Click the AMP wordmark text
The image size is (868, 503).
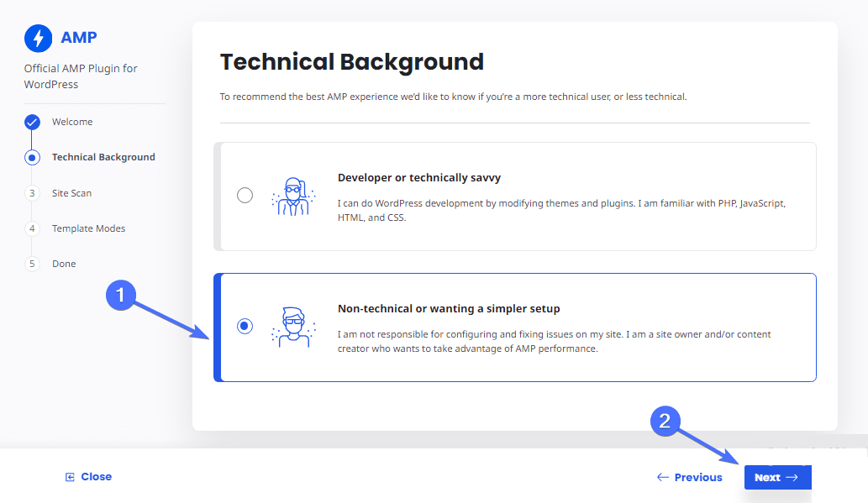tap(79, 38)
